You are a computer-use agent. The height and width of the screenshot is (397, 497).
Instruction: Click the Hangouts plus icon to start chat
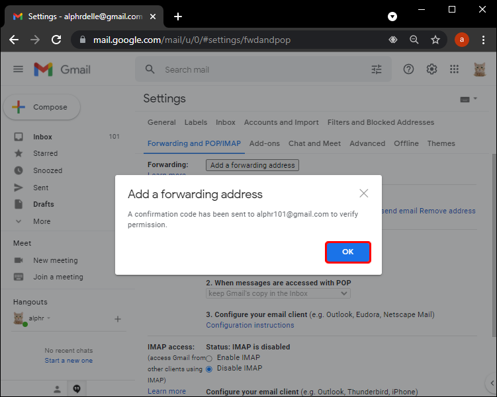(118, 319)
